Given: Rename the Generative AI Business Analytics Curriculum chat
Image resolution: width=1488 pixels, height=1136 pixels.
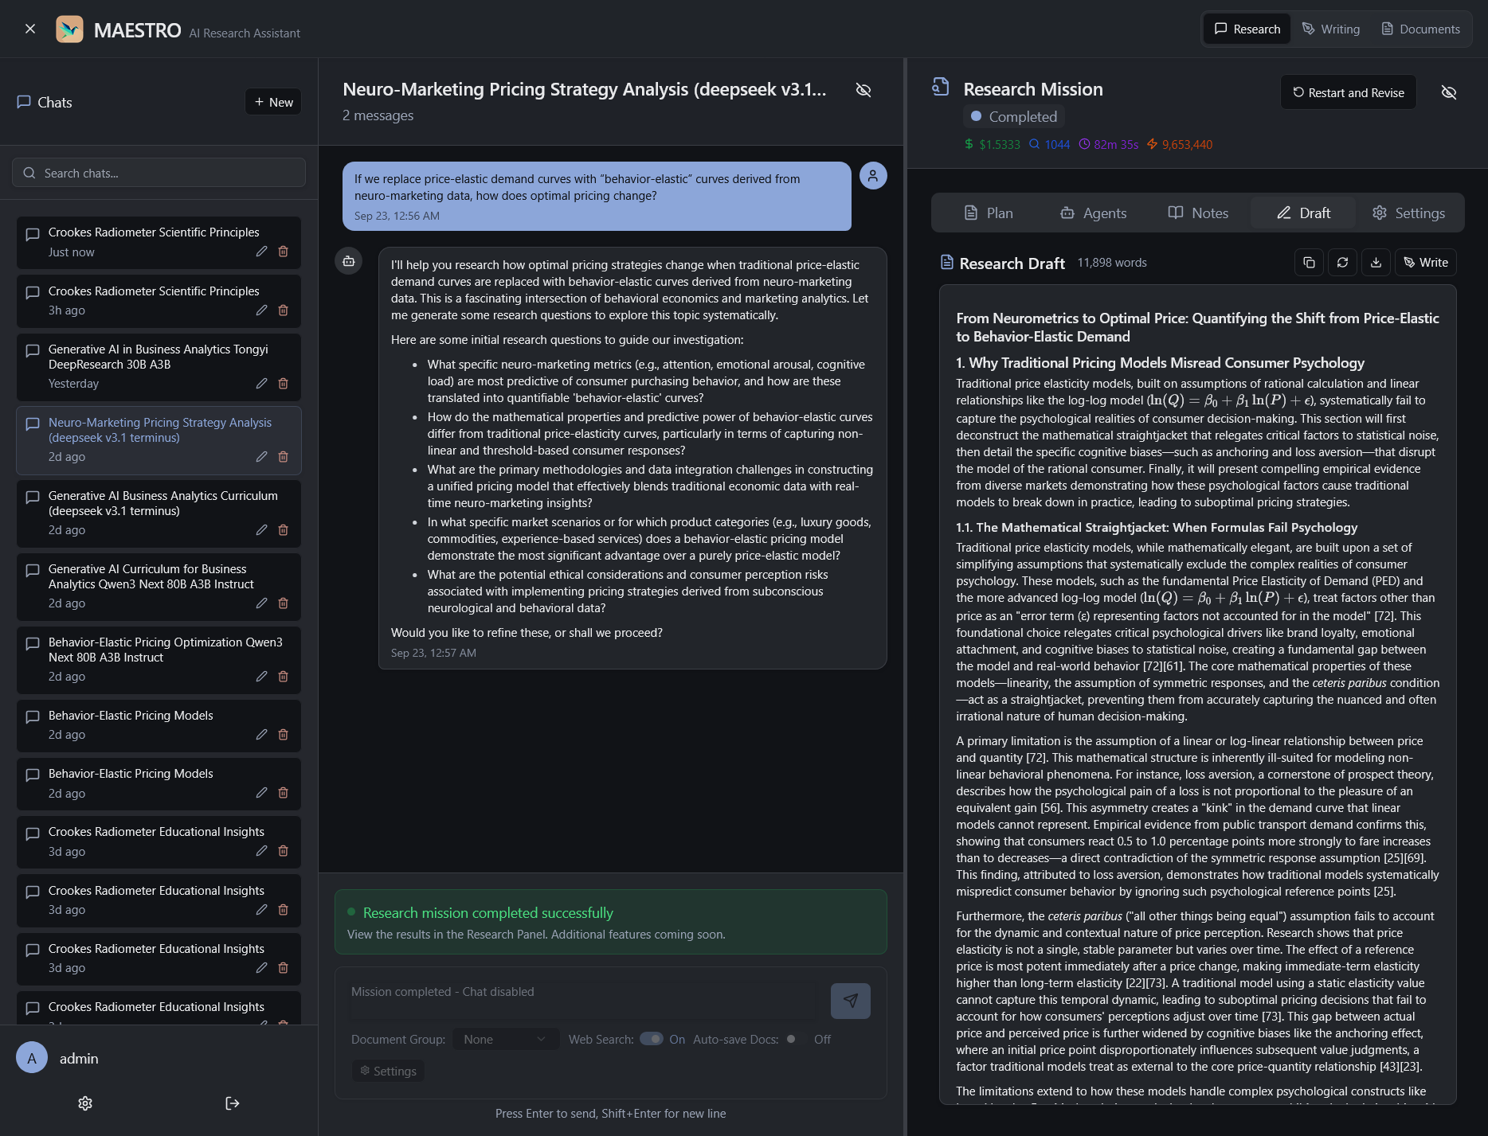Looking at the screenshot, I should point(261,530).
